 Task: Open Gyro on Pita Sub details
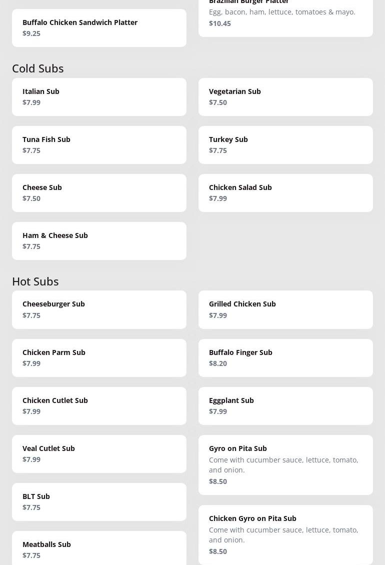click(x=285, y=465)
